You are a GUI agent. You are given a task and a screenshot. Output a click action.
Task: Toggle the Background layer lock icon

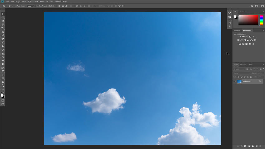tap(260, 81)
